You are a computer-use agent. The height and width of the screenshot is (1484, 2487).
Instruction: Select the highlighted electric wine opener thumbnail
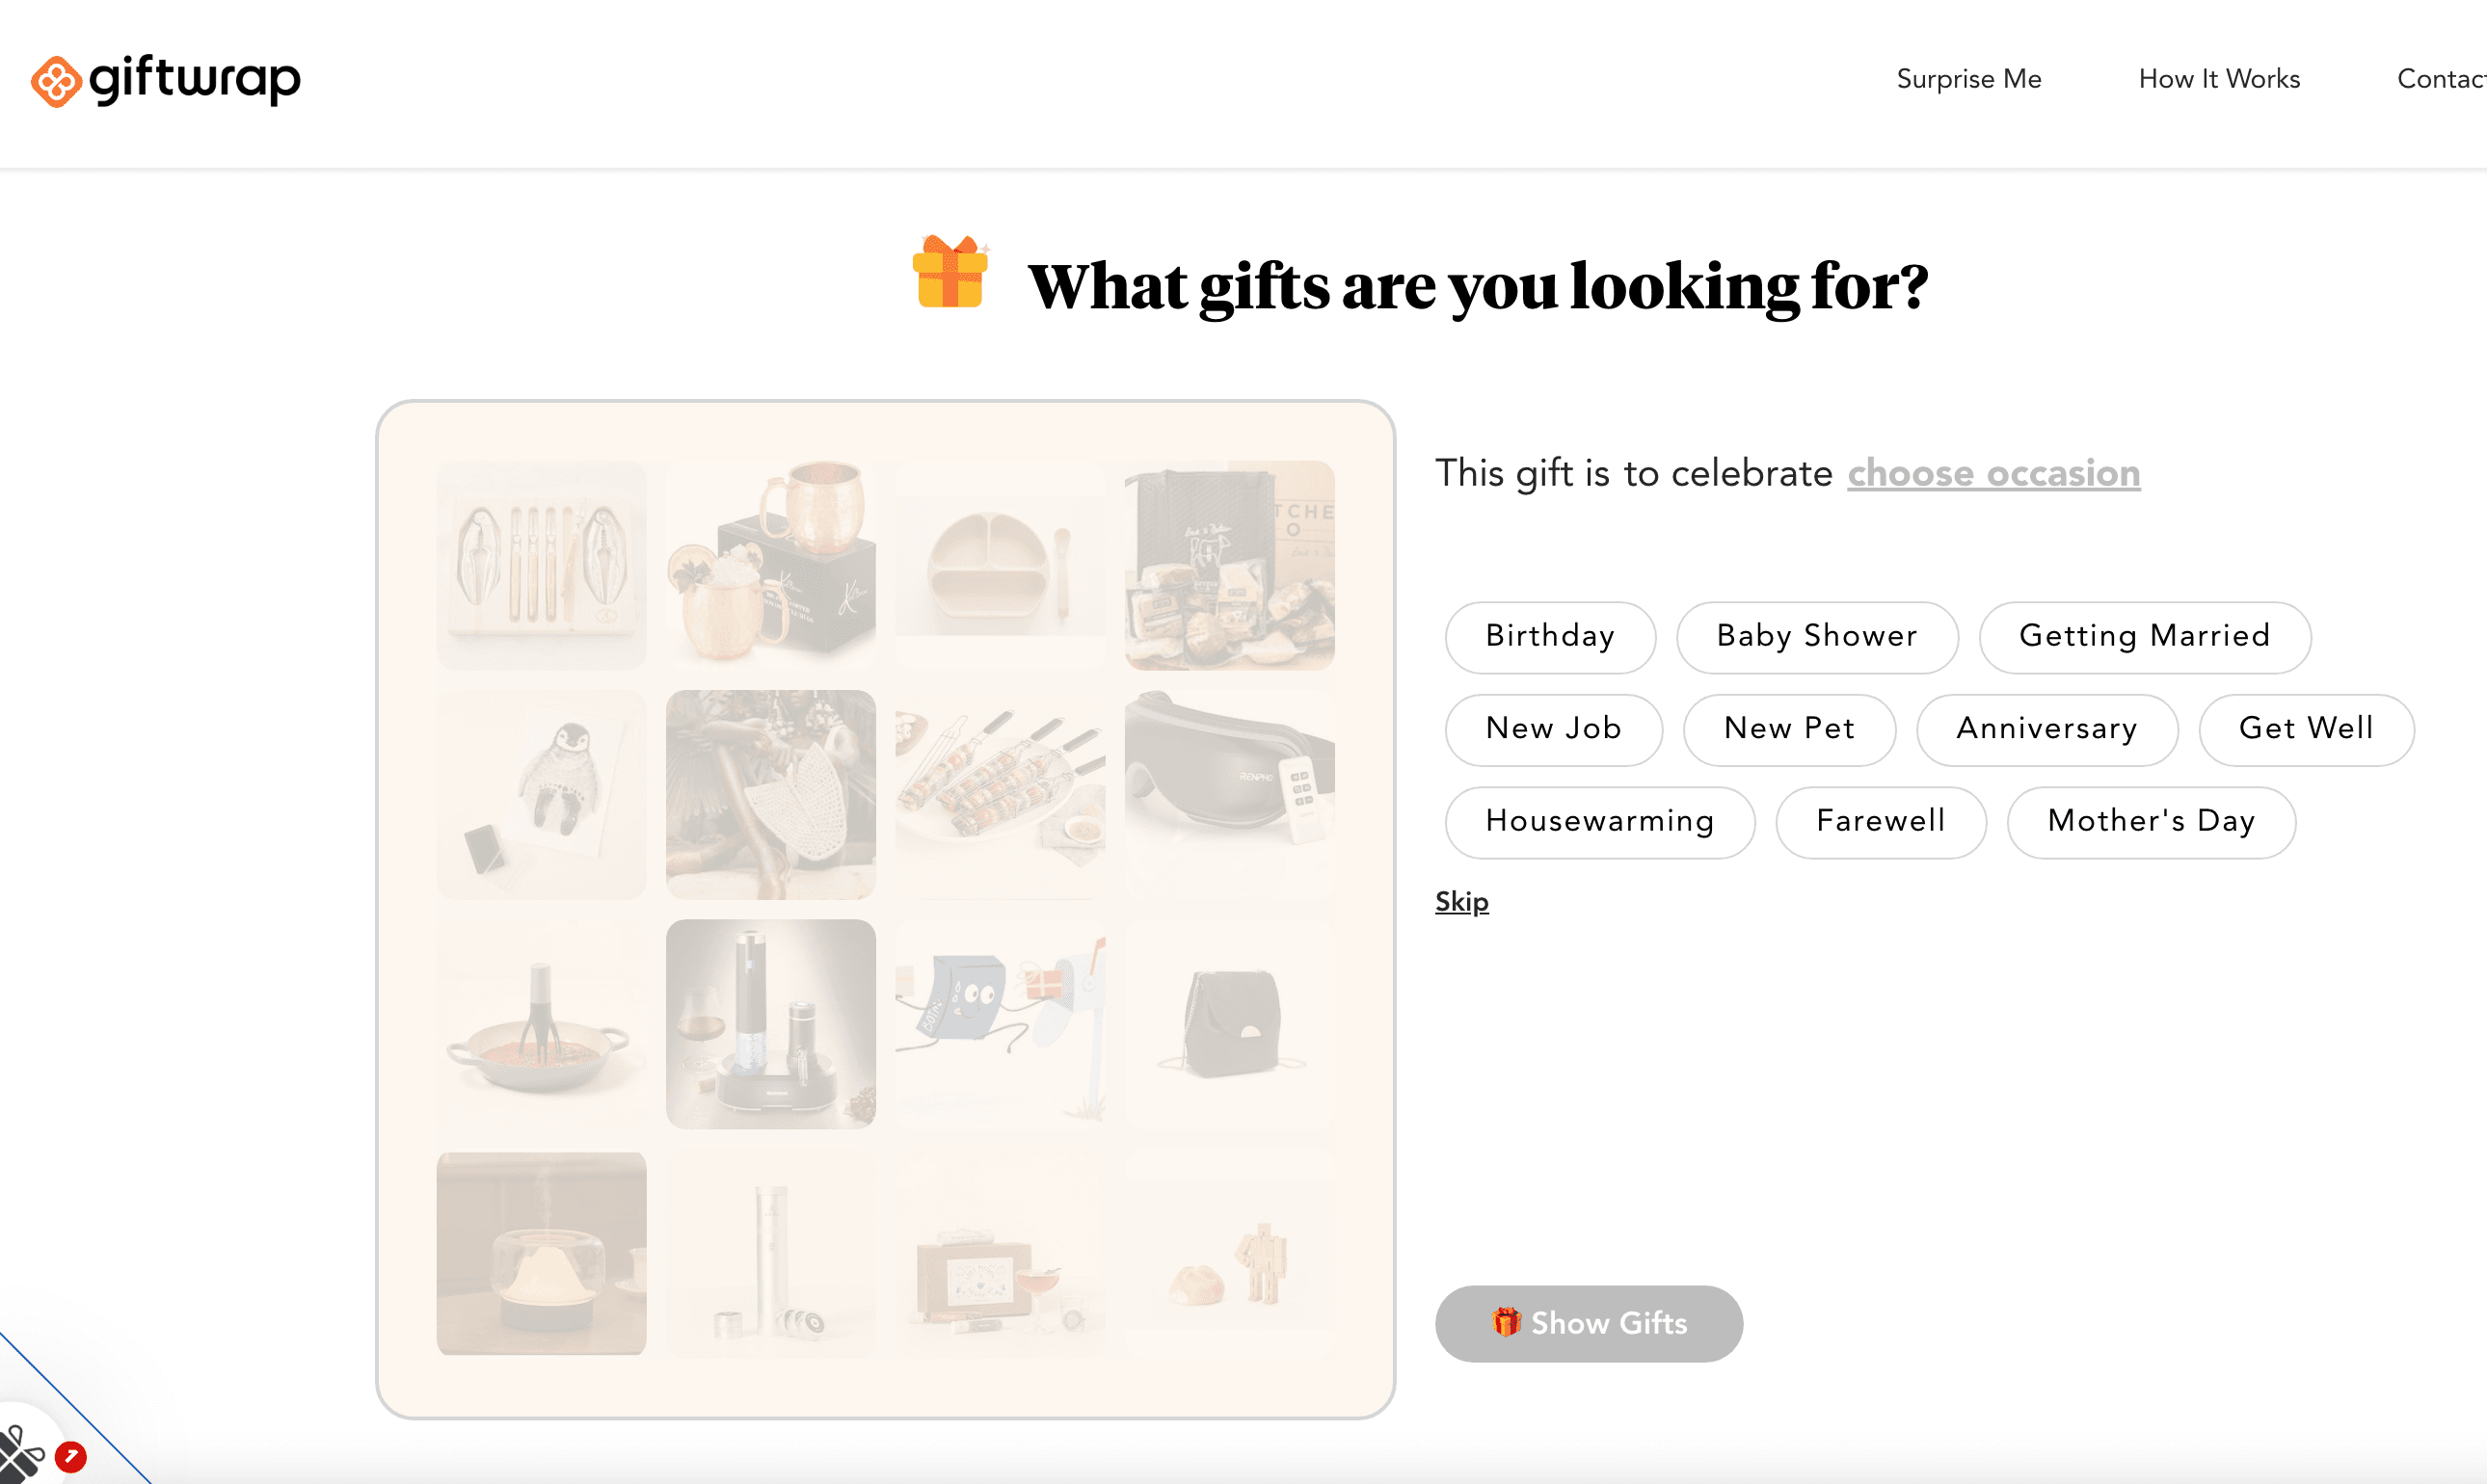coord(771,1024)
